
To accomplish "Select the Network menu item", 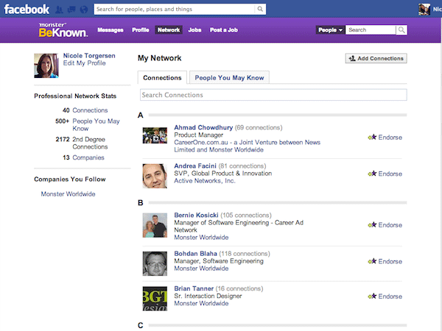I will [169, 30].
